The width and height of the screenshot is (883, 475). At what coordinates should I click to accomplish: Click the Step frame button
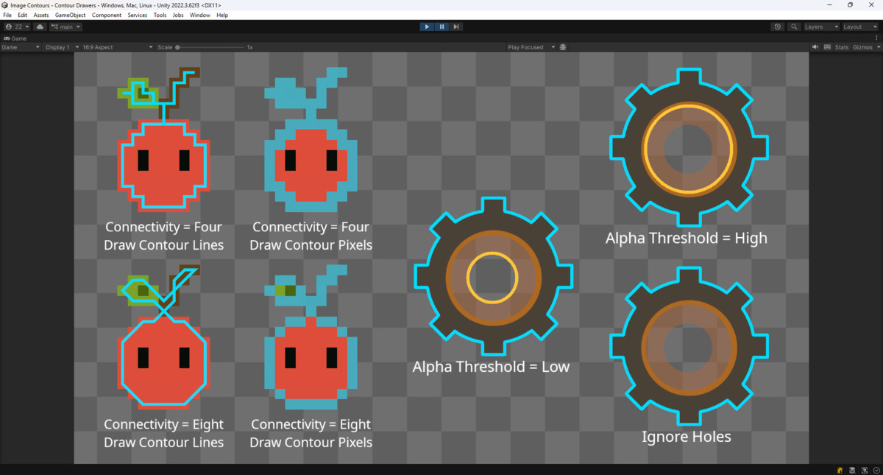point(456,27)
